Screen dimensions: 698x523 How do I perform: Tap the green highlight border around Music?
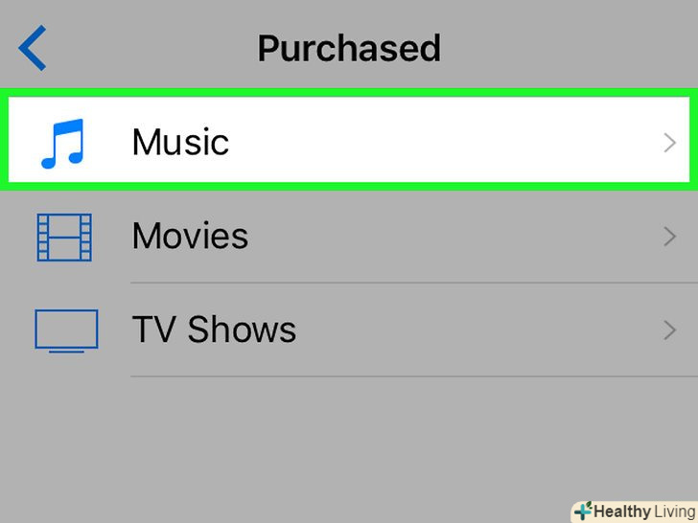pos(349,94)
